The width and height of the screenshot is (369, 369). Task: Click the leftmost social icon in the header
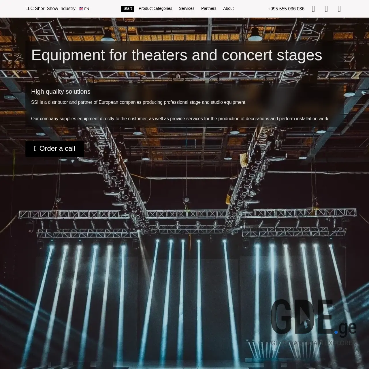[313, 9]
